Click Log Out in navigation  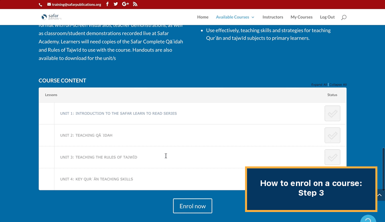pos(327,17)
